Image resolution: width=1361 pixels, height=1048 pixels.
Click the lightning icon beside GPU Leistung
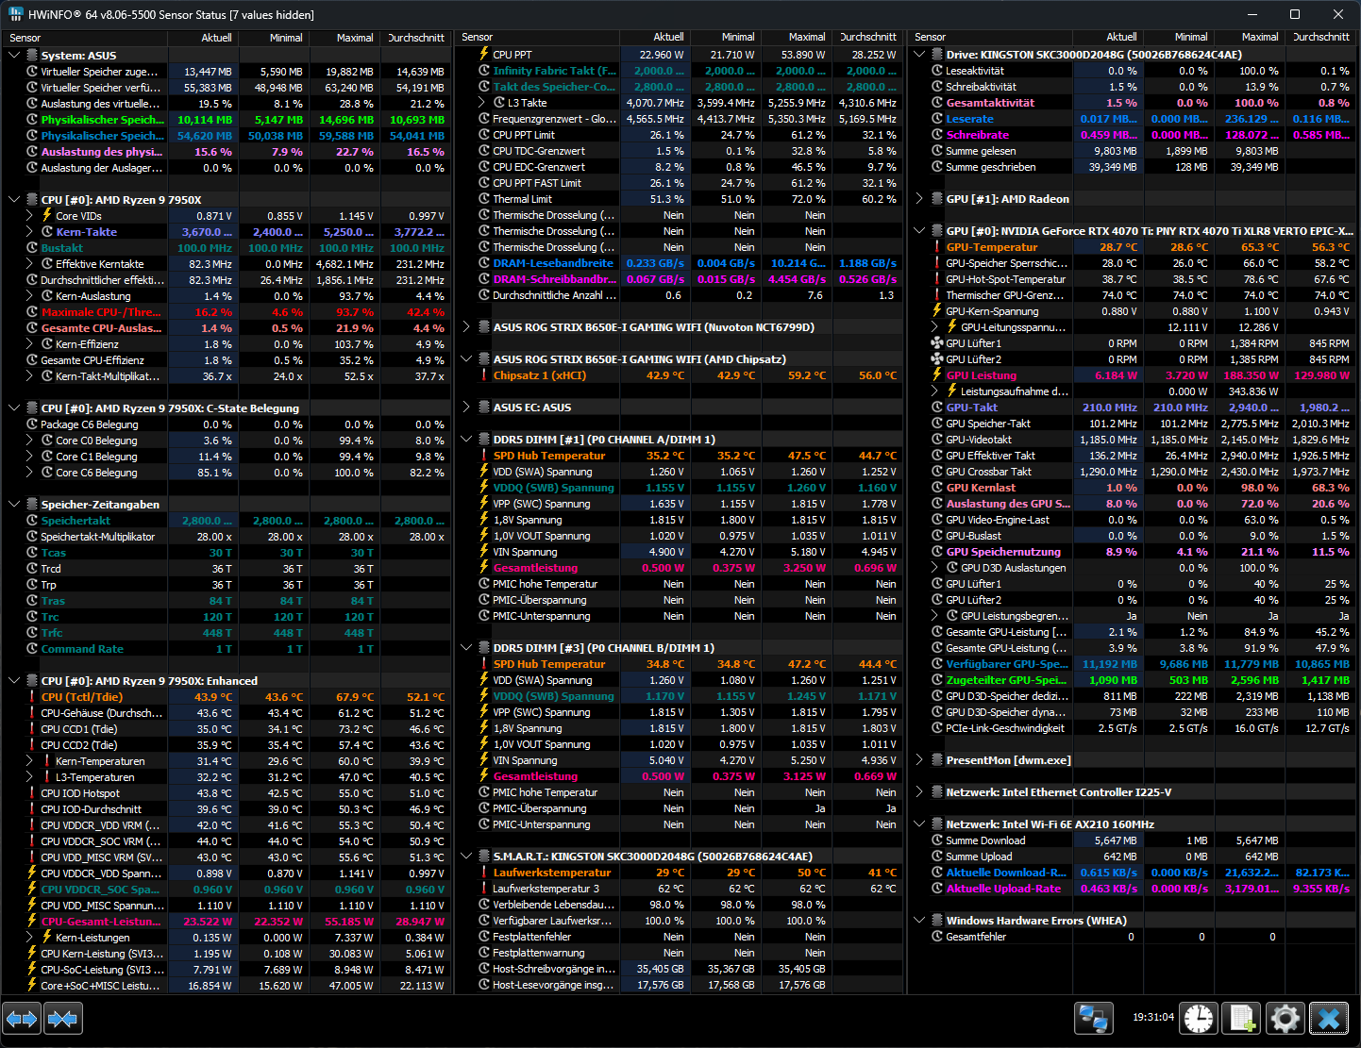click(937, 375)
